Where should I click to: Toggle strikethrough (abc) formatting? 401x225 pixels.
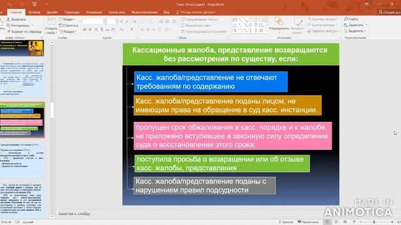(x=107, y=29)
